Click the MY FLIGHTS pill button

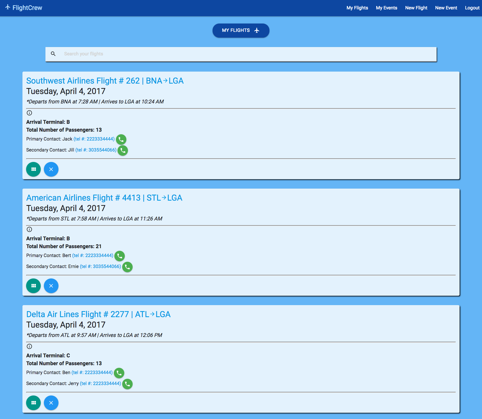pos(241,31)
